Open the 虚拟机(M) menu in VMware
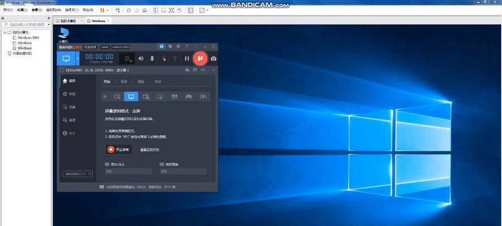The height and width of the screenshot is (226, 502). pos(54,10)
